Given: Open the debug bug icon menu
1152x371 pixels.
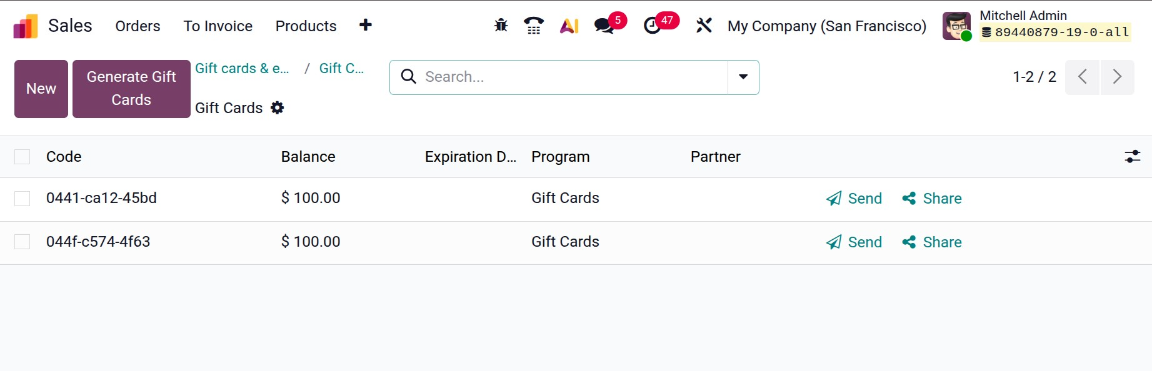Looking at the screenshot, I should (x=501, y=26).
